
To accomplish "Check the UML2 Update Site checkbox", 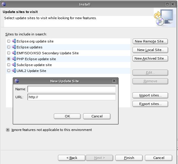I will [9, 70].
